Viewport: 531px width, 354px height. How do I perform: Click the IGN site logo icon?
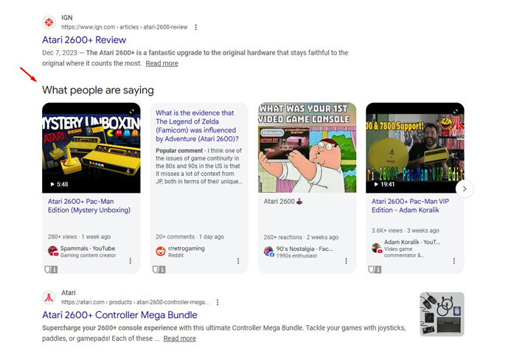[49, 22]
